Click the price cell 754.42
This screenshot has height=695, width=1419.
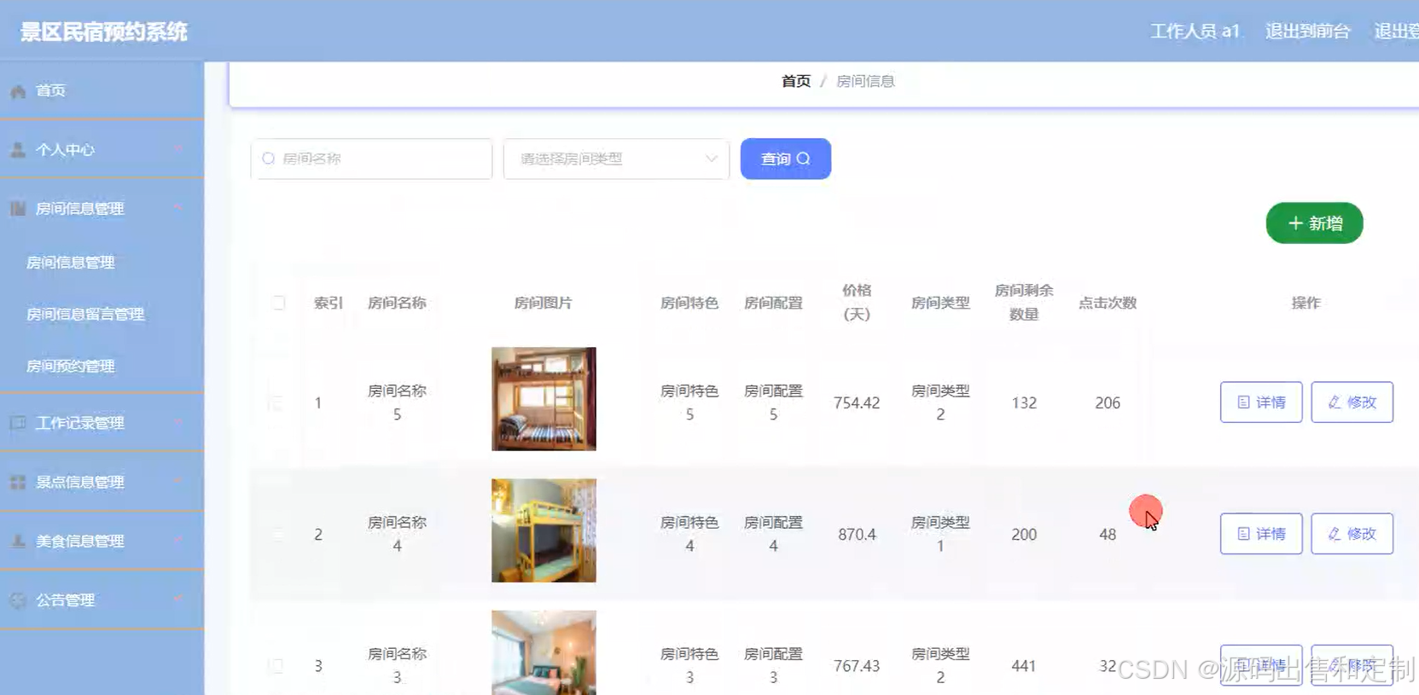click(x=857, y=403)
